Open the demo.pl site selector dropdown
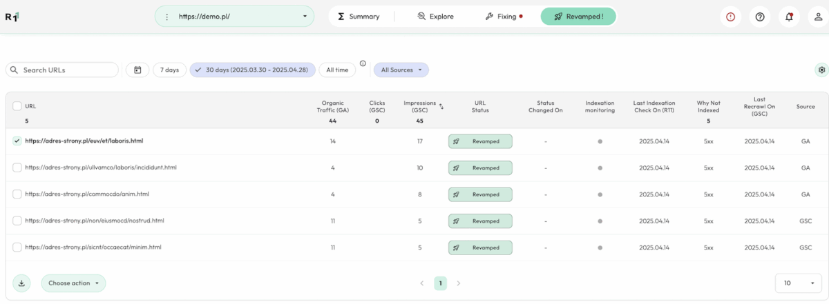The image size is (829, 304). [234, 17]
